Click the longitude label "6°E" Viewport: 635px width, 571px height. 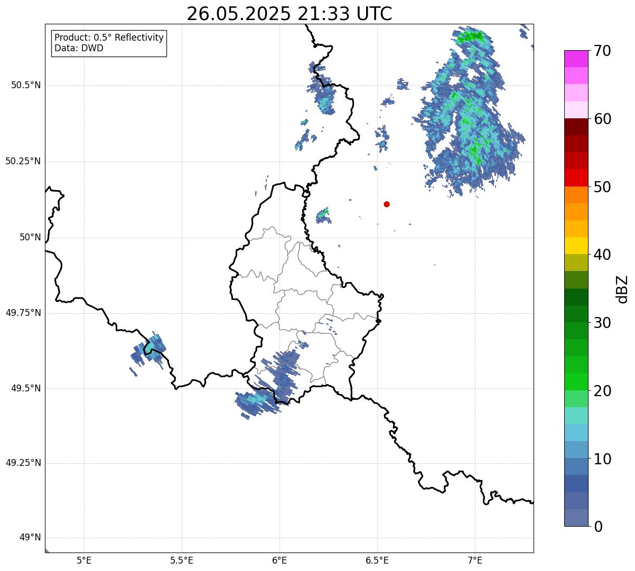pos(279,560)
